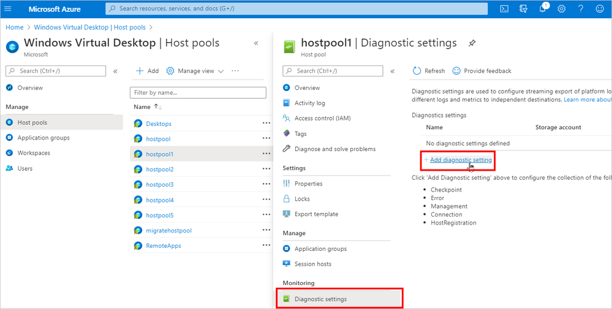
Task: Open the hostpool3 link
Action: click(x=160, y=184)
